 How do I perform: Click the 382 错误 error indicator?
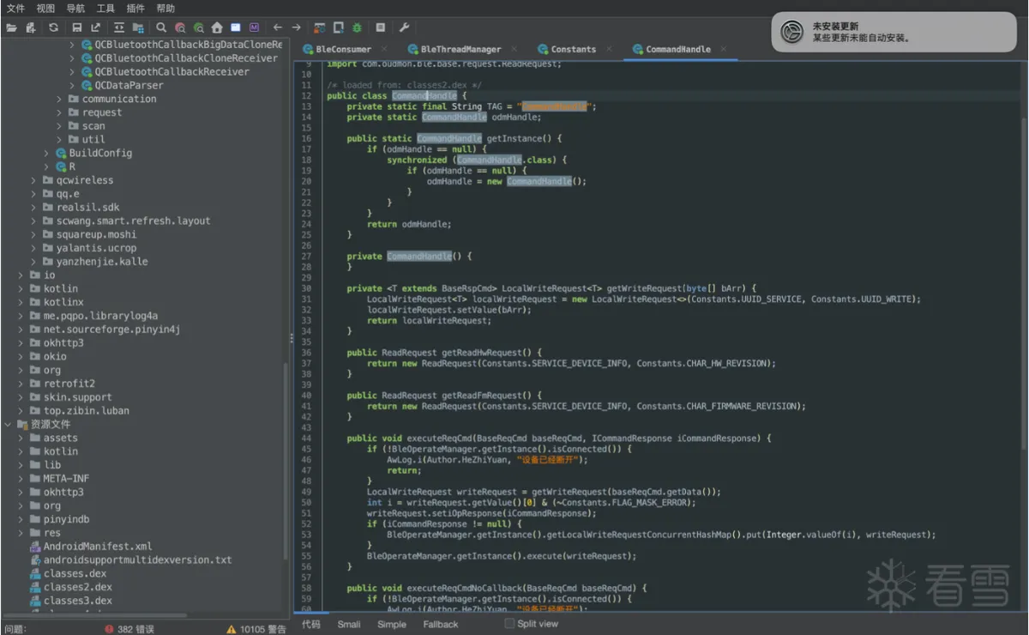click(129, 629)
